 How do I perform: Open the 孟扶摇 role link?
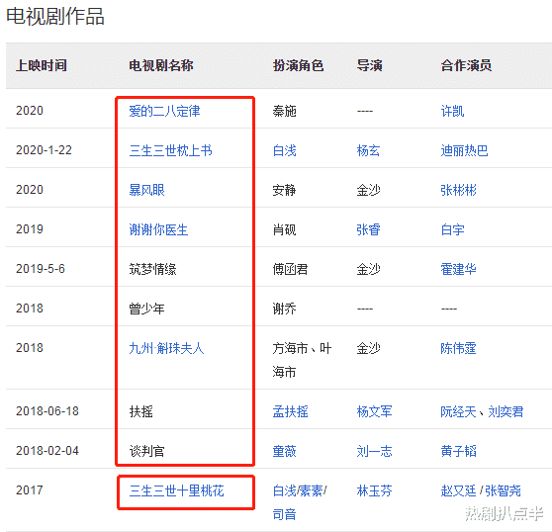click(290, 411)
